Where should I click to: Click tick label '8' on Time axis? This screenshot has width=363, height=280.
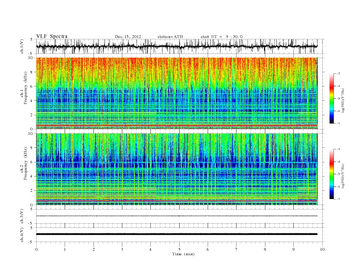(x=265, y=249)
